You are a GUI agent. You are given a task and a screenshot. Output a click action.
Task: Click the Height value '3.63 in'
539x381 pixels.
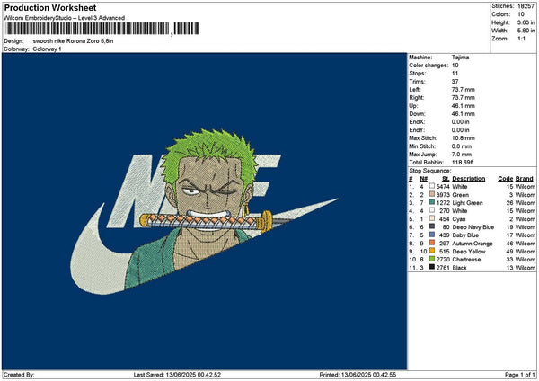tap(526, 22)
